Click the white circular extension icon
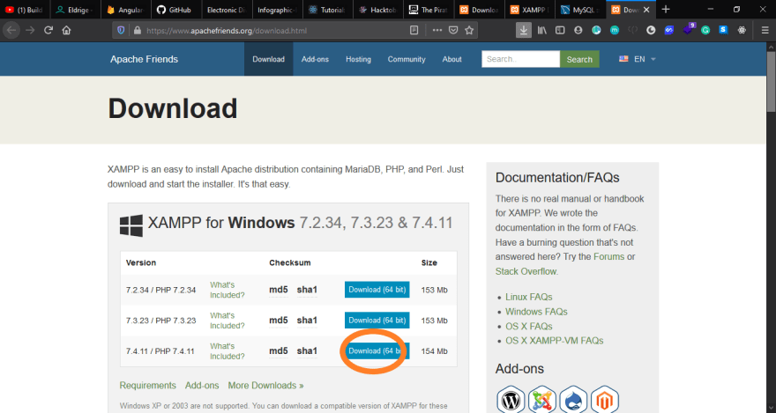This screenshot has height=413, width=776. tap(651, 30)
